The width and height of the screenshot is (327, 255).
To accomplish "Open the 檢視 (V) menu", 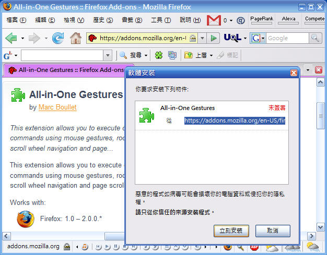I will click(x=74, y=20).
